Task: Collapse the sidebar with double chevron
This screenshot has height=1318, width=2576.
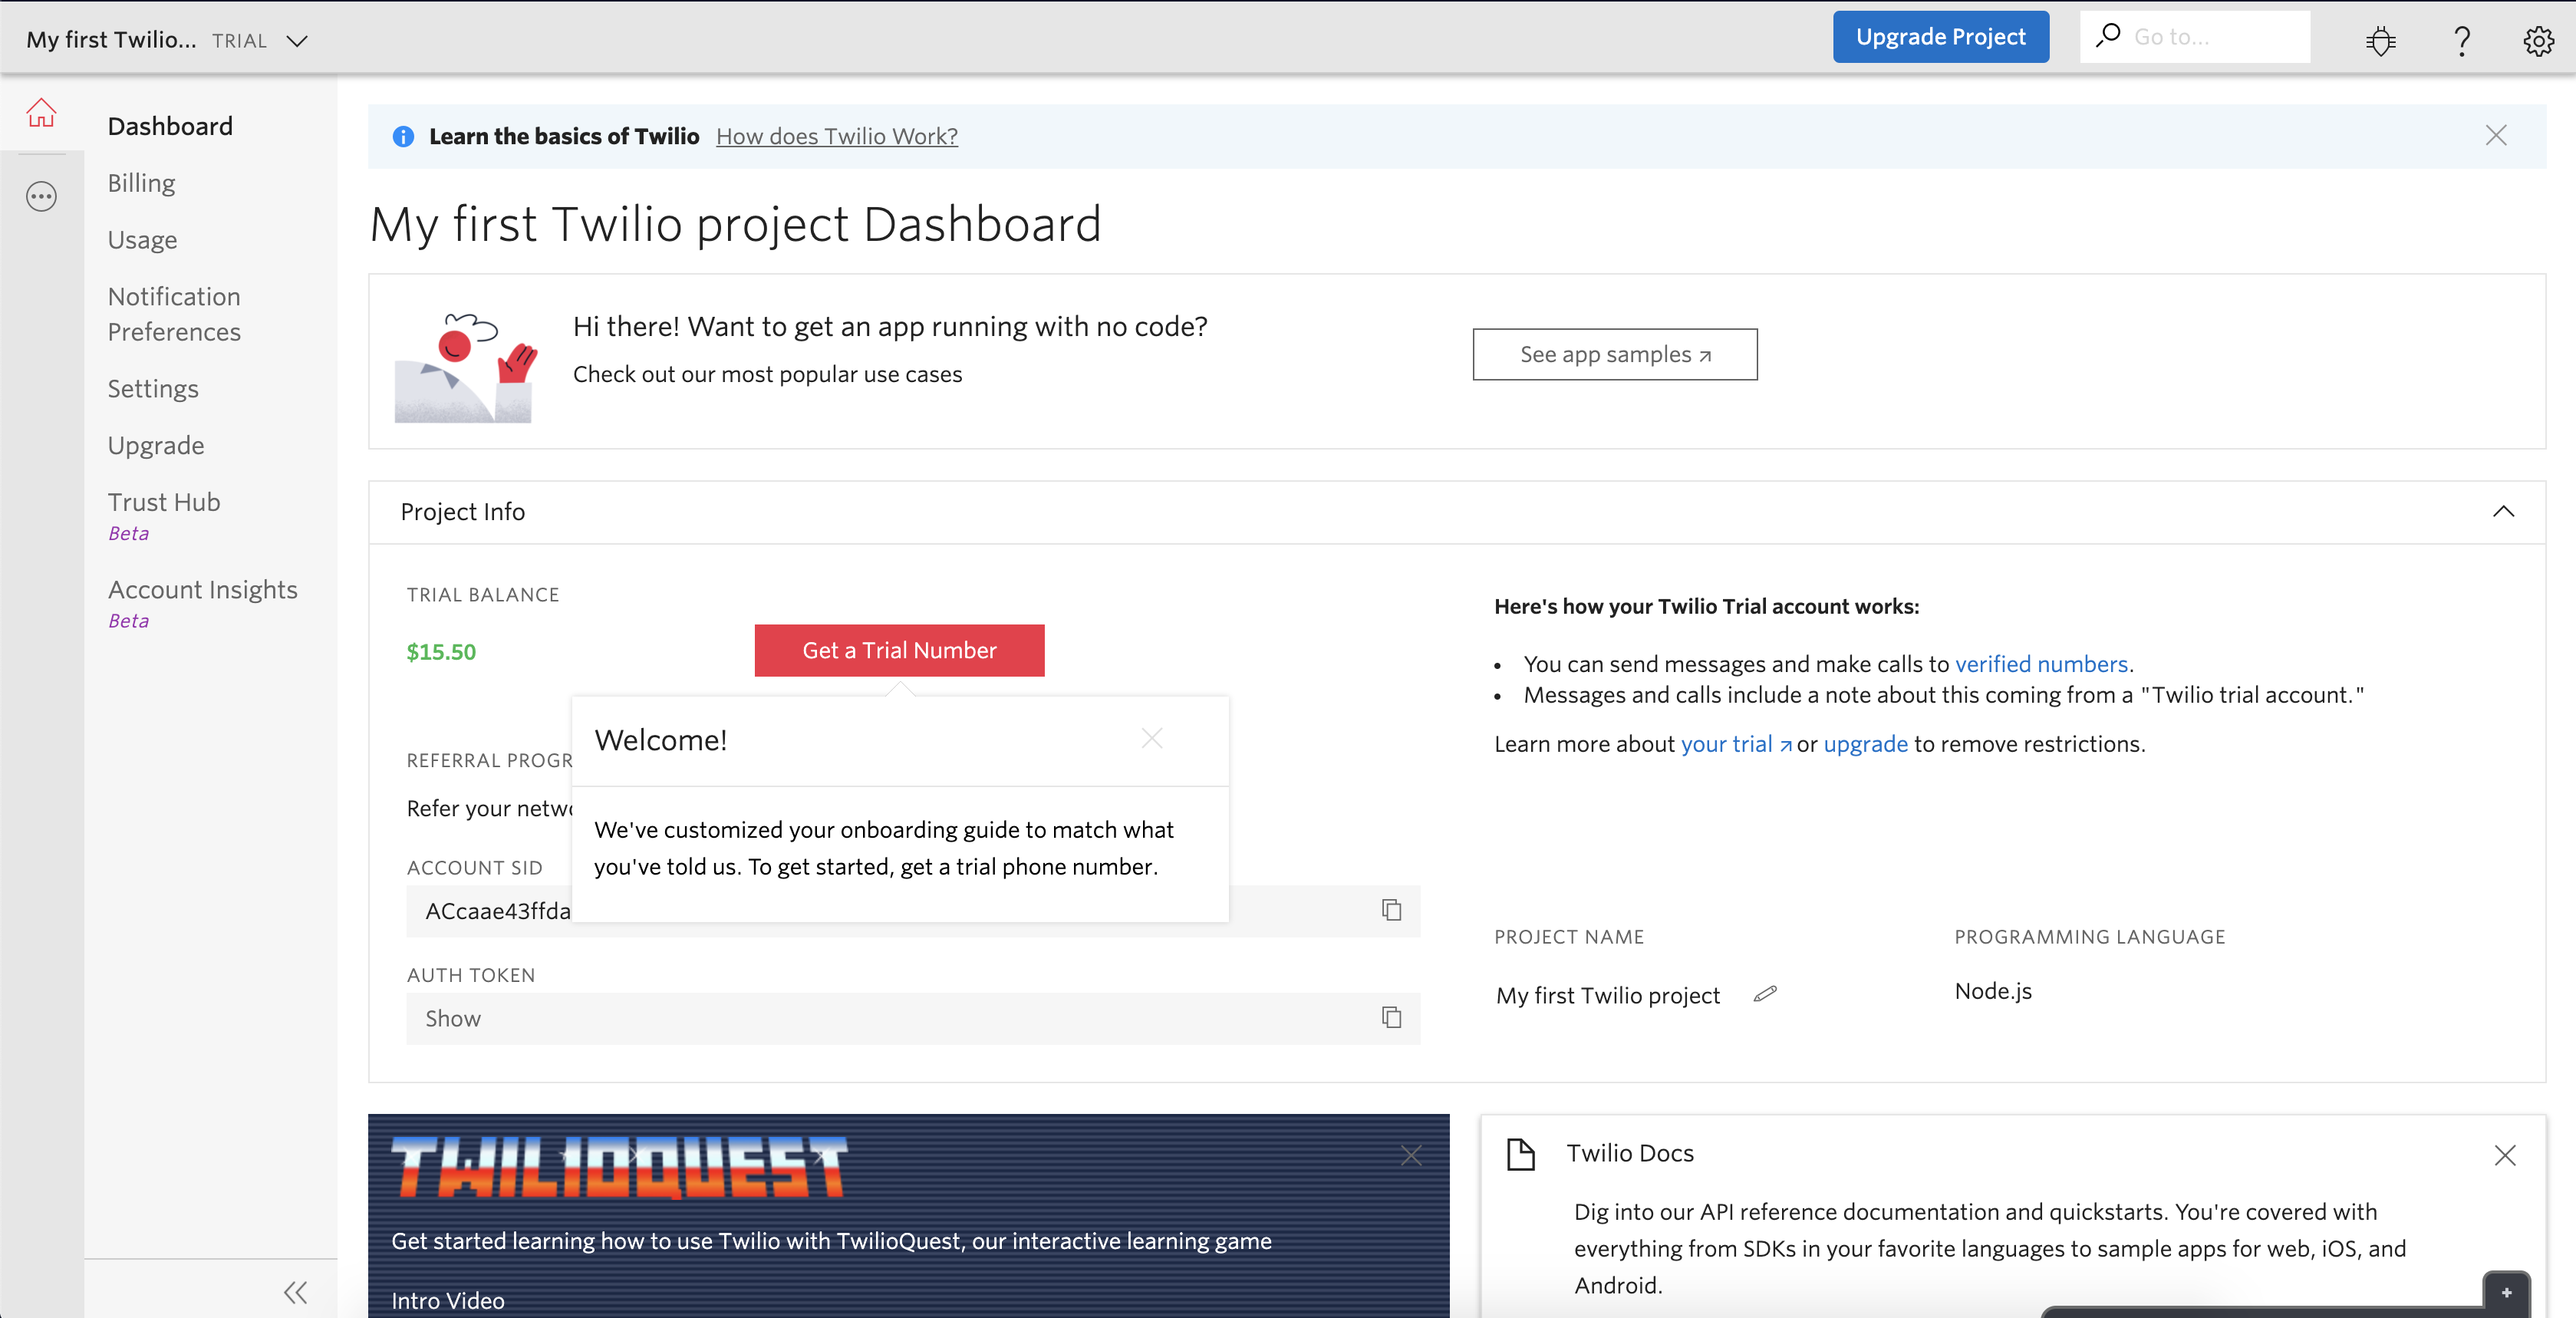Action: click(295, 1293)
